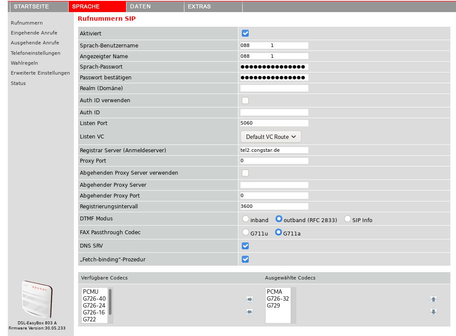Screen dimensions: 456x336
Task: Click the Proxy Port input field
Action: (274, 161)
